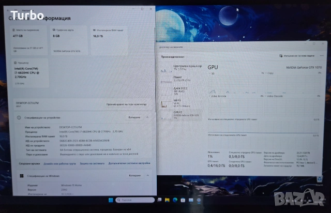Click the DESKTOP-CCTJJ7M device name value
The height and width of the screenshot is (213, 331).
(70, 127)
